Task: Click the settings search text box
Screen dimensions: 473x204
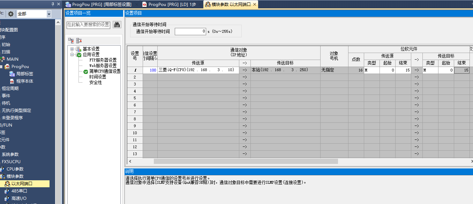Action: 89,25
